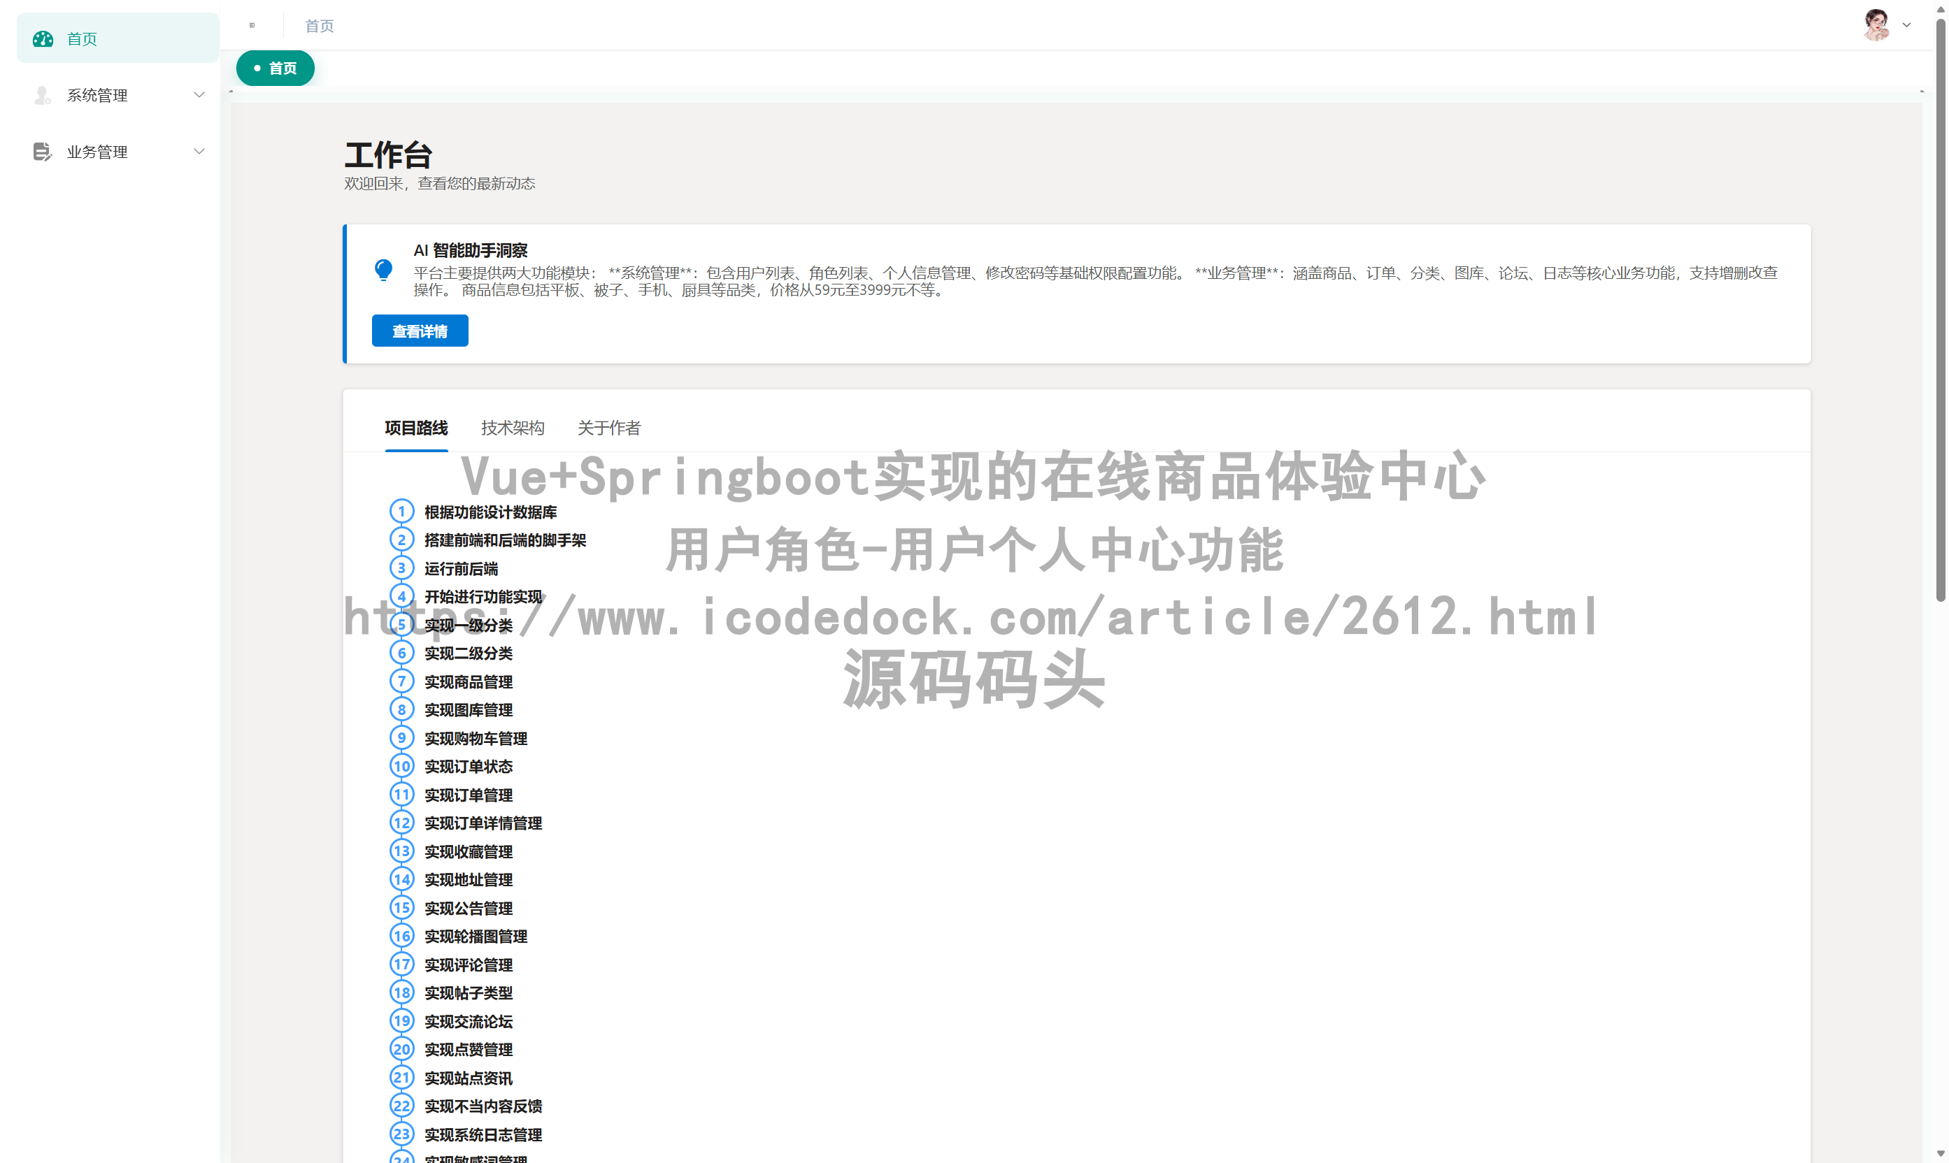
Task: Click the 系统管理 user icon
Action: point(43,95)
